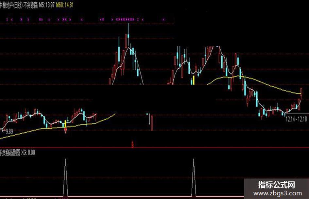Open the 不贪稳赢副图 sub-chart label
This screenshot has width=309, height=199.
[x=10, y=153]
